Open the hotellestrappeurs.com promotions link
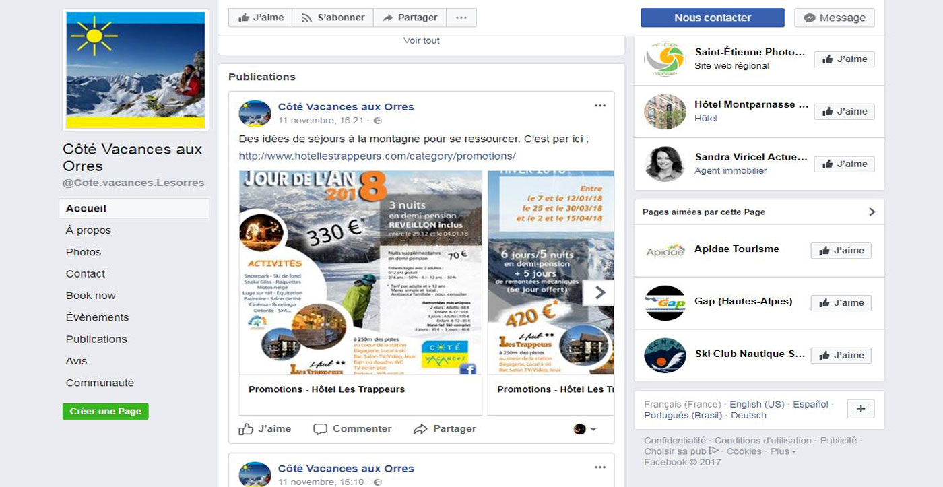This screenshot has height=487, width=943. click(x=377, y=156)
